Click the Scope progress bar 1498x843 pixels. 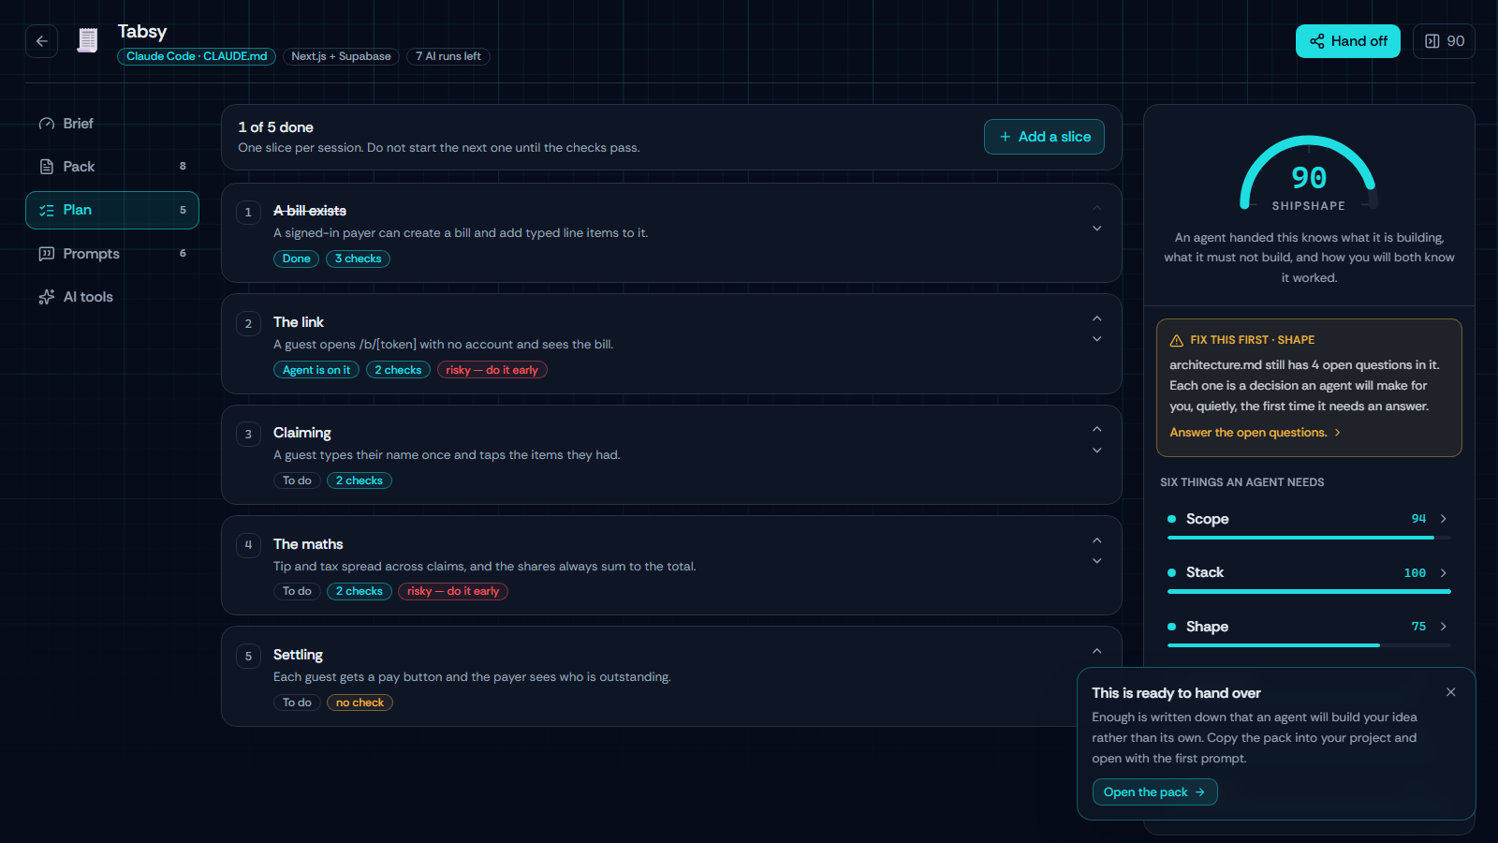[1309, 538]
